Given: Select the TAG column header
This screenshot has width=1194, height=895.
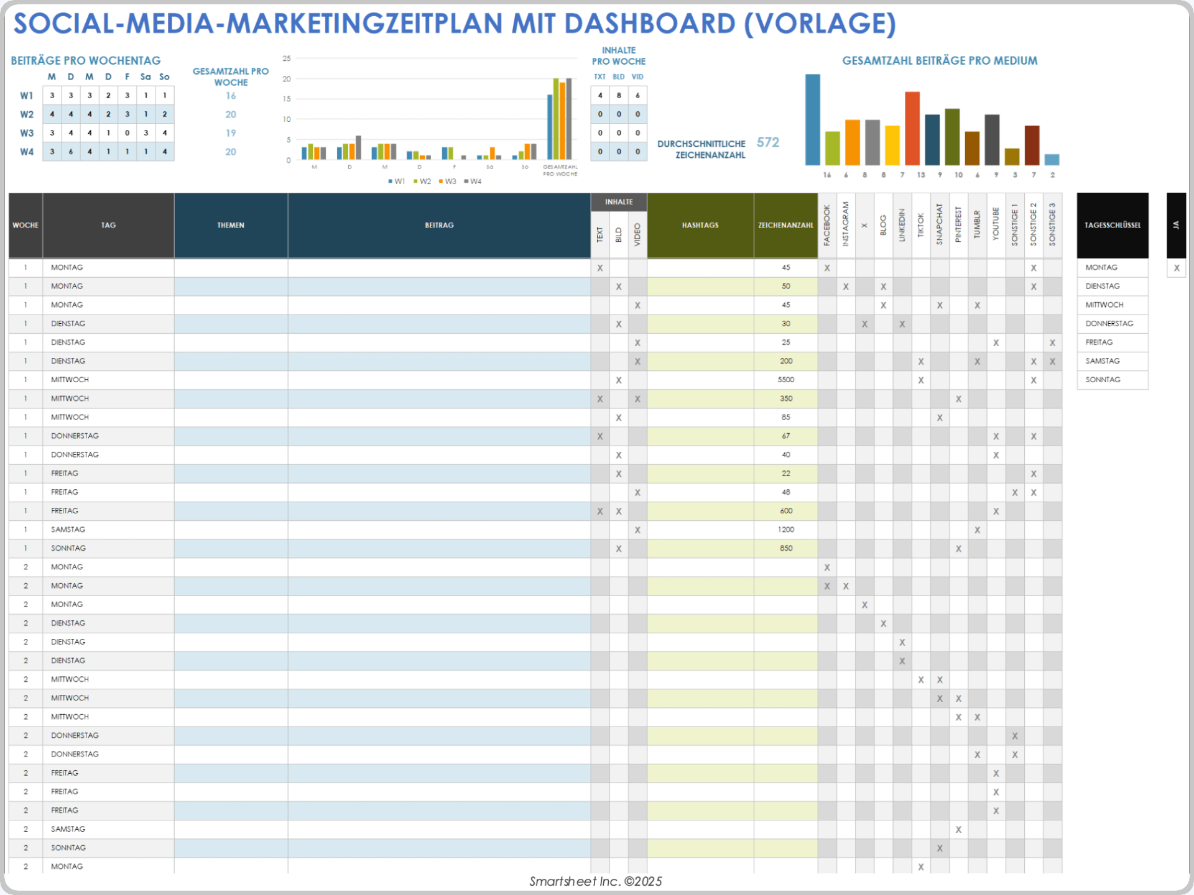Looking at the screenshot, I should click(108, 225).
